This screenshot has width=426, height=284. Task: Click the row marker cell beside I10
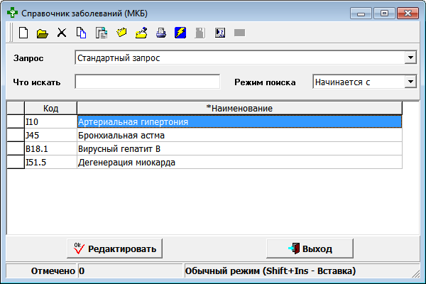(x=16, y=121)
